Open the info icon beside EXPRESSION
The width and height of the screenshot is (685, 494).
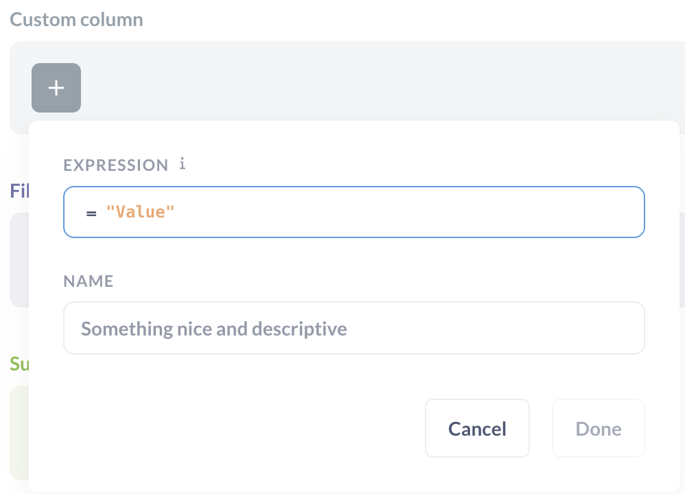click(x=182, y=164)
